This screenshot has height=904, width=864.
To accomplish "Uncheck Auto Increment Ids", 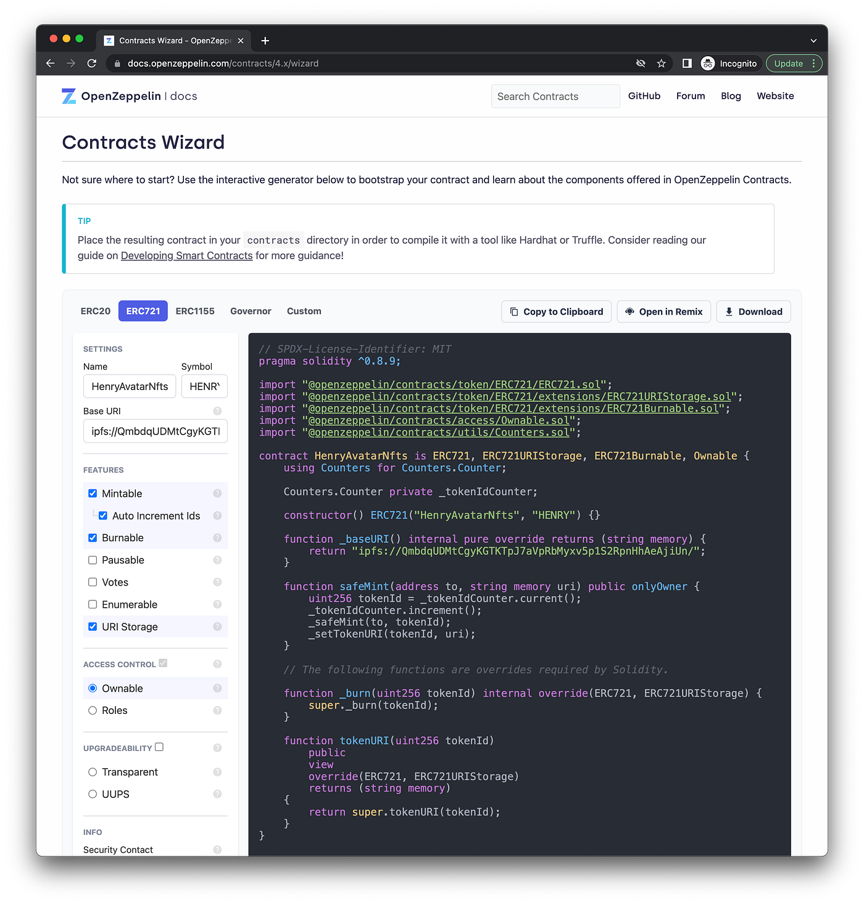I will click(103, 516).
